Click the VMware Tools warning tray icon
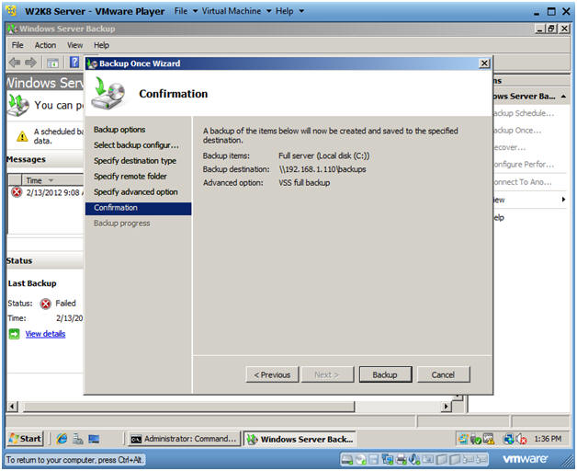Screen dimensions: 577x471 coord(488,439)
